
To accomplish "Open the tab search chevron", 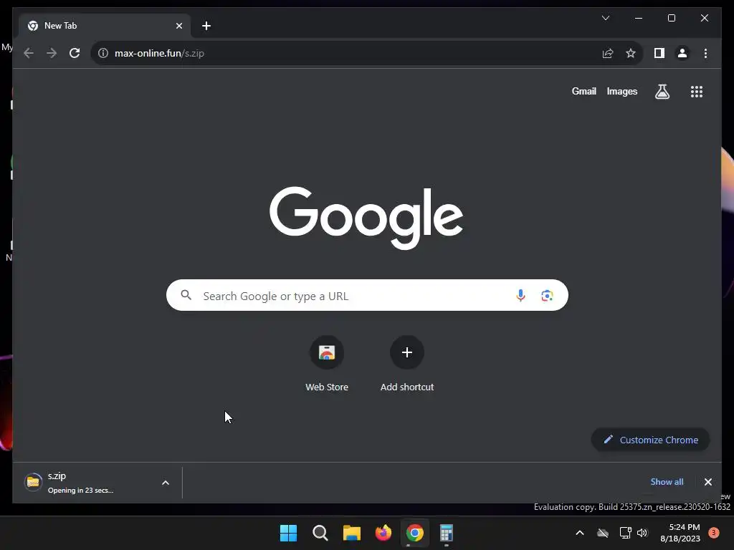I will click(x=605, y=18).
